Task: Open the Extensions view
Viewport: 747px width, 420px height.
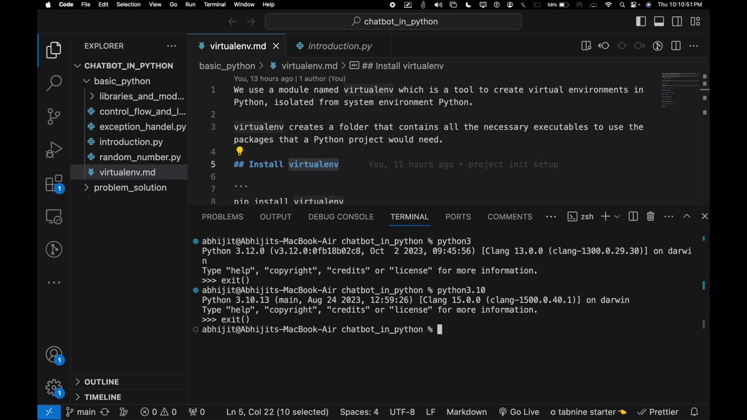Action: (54, 183)
